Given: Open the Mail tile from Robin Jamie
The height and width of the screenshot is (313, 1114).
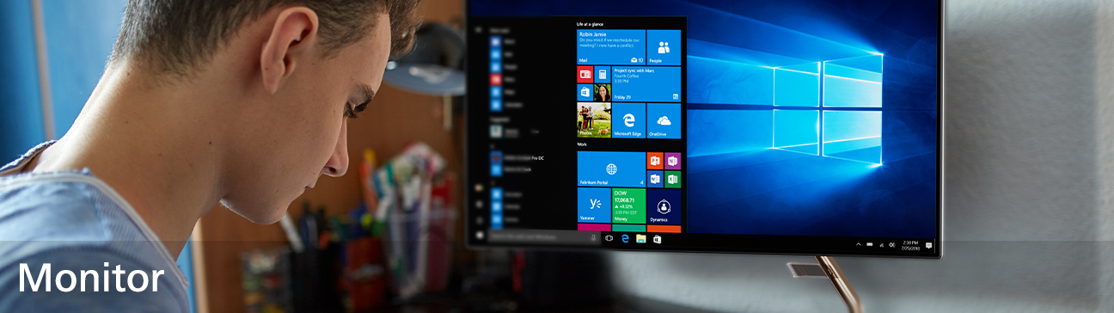Looking at the screenshot, I should [611, 47].
